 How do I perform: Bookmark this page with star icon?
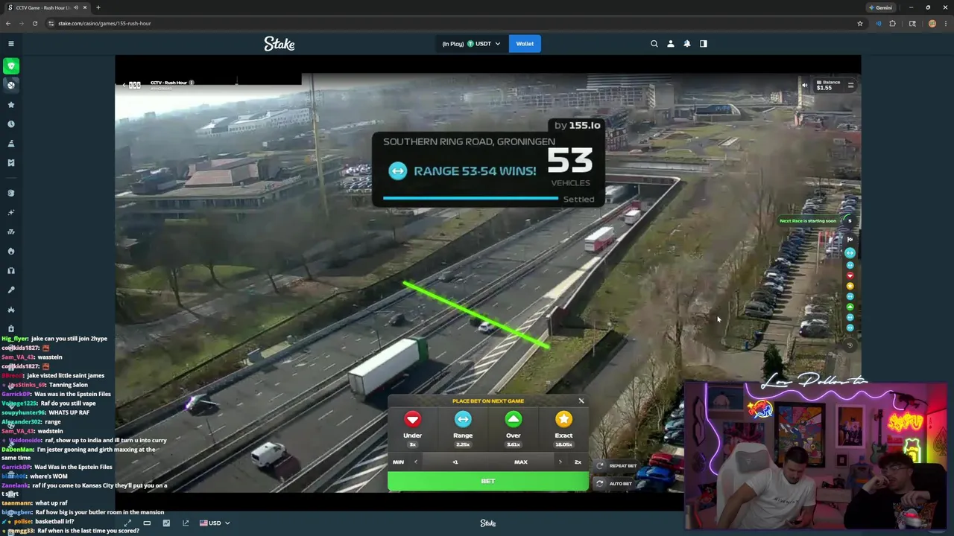(x=859, y=23)
